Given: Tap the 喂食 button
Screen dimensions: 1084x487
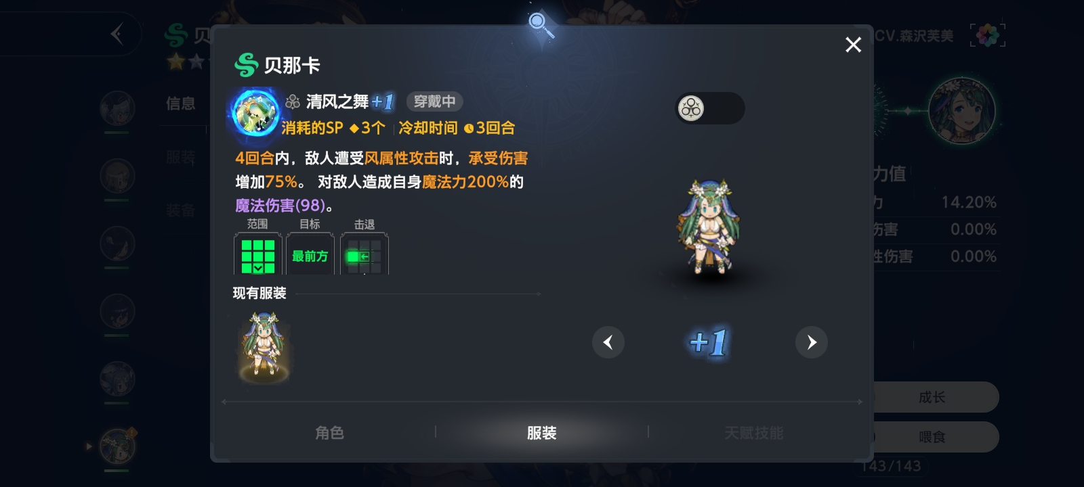Looking at the screenshot, I should pos(932,437).
